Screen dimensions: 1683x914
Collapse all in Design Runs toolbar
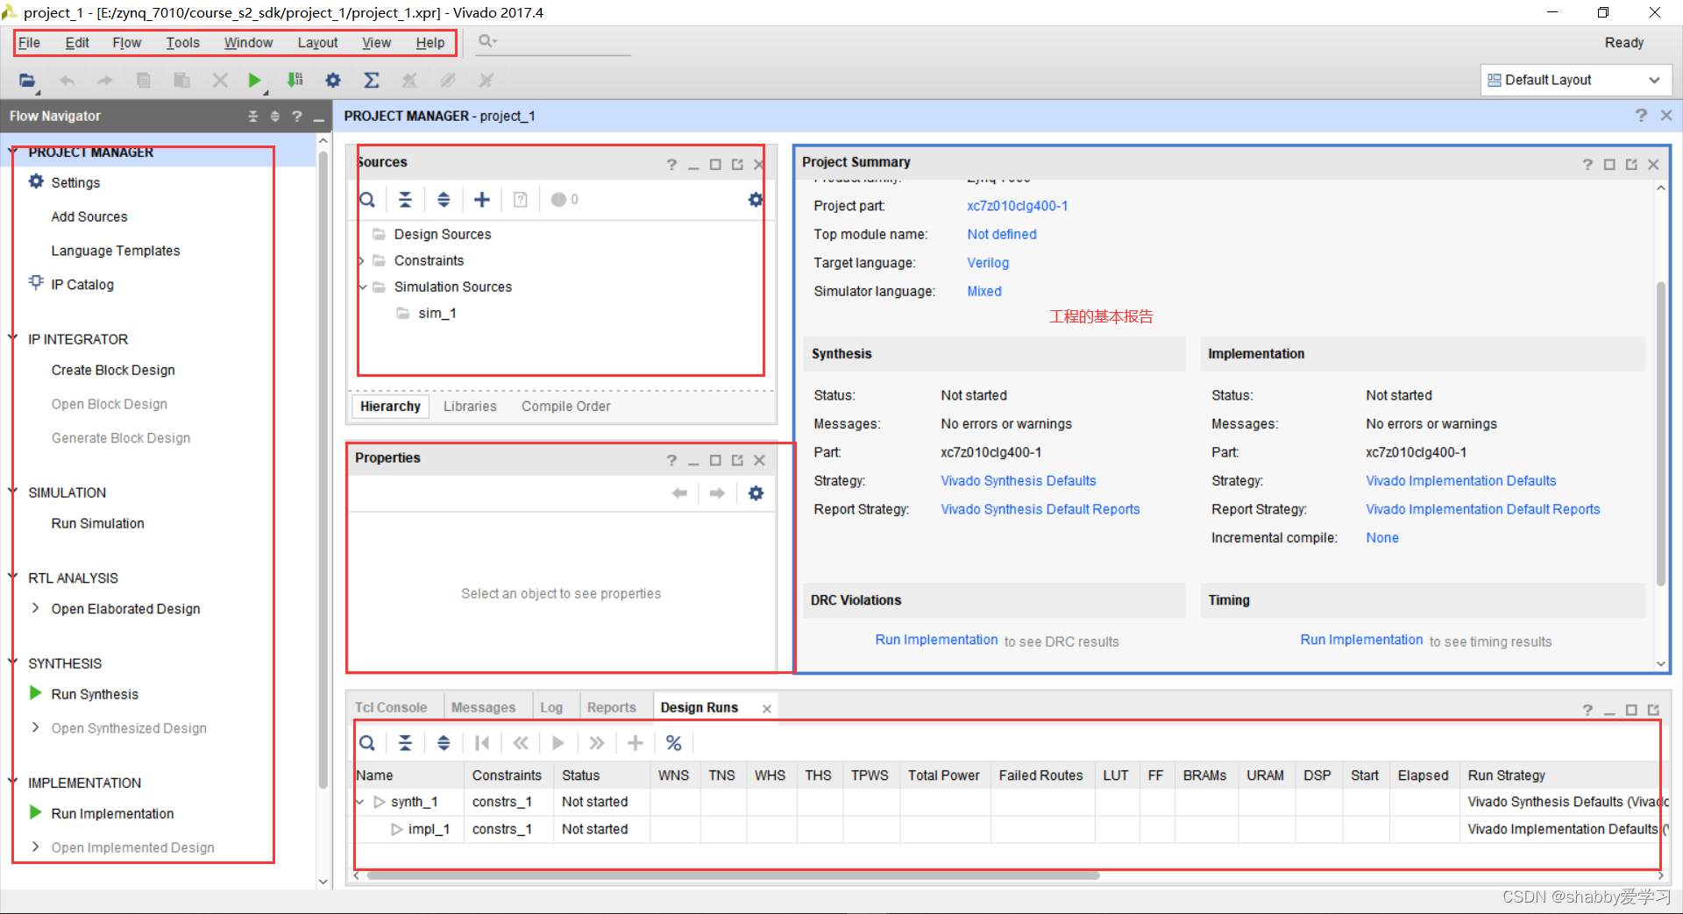(x=405, y=743)
